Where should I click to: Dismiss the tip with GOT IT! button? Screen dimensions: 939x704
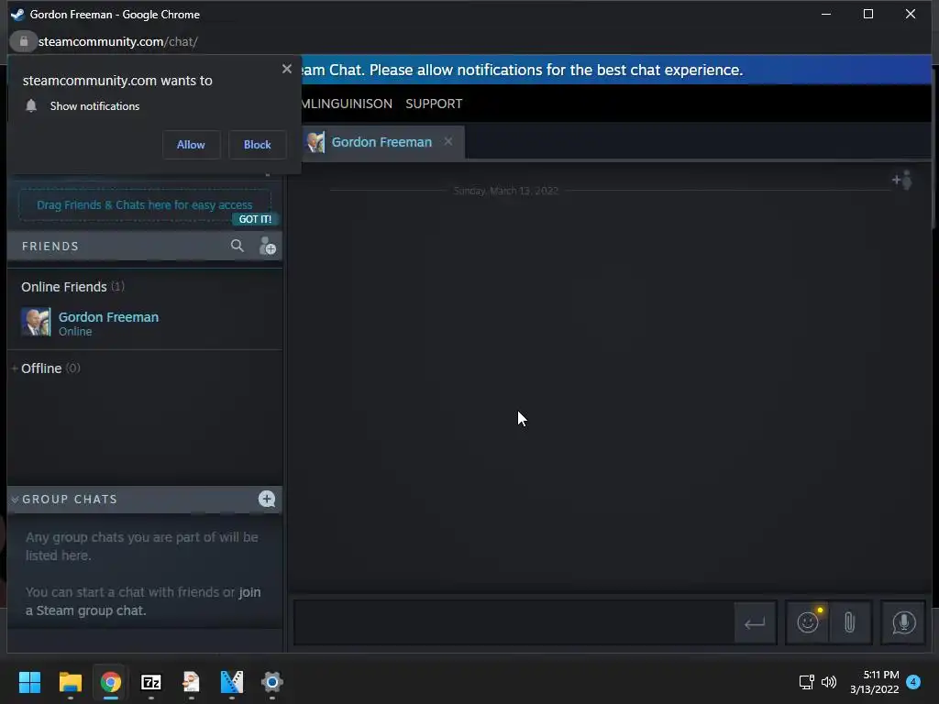coord(255,219)
